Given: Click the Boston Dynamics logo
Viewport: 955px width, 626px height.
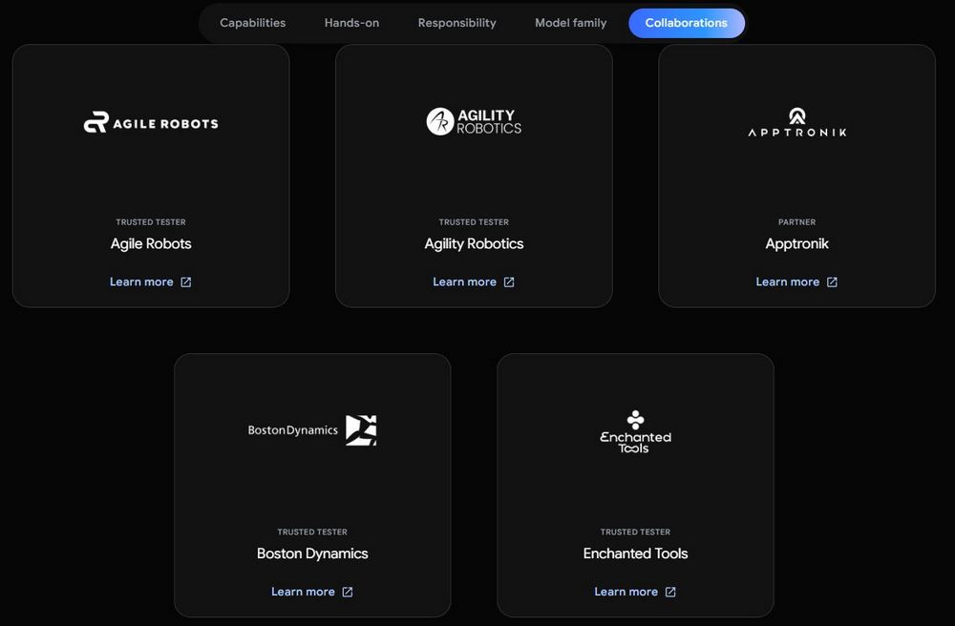Looking at the screenshot, I should click(x=312, y=430).
